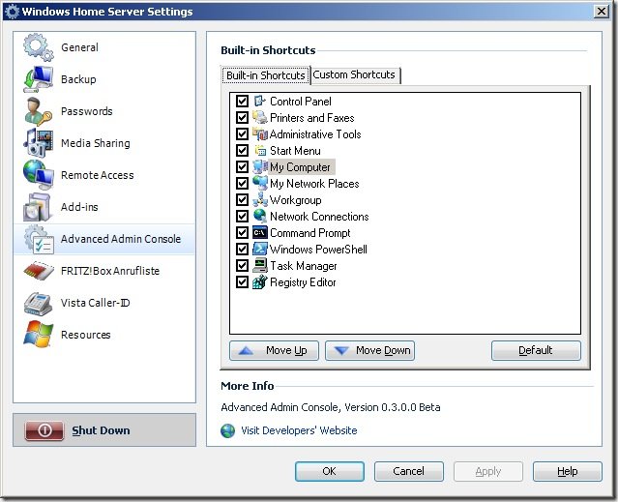The width and height of the screenshot is (618, 502).
Task: Click the Media Sharing icon
Action: pyautogui.click(x=38, y=143)
